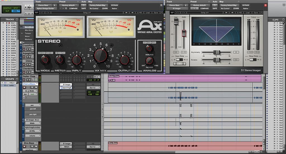Toggle SAFE in Aural Exciter window

point(84,8)
